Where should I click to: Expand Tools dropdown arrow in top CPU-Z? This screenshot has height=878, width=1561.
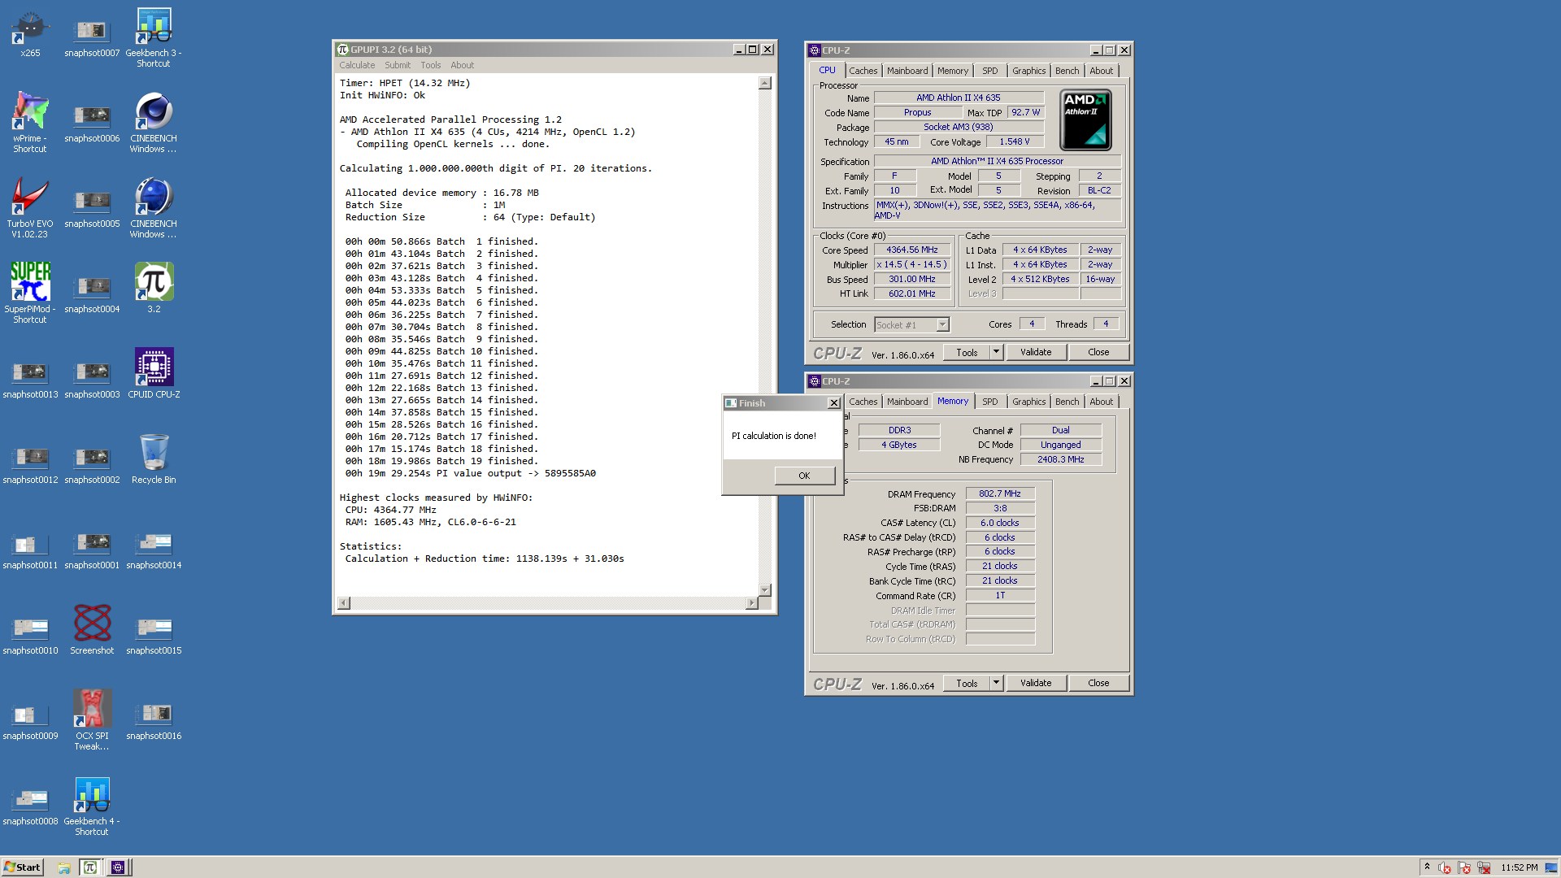click(996, 352)
